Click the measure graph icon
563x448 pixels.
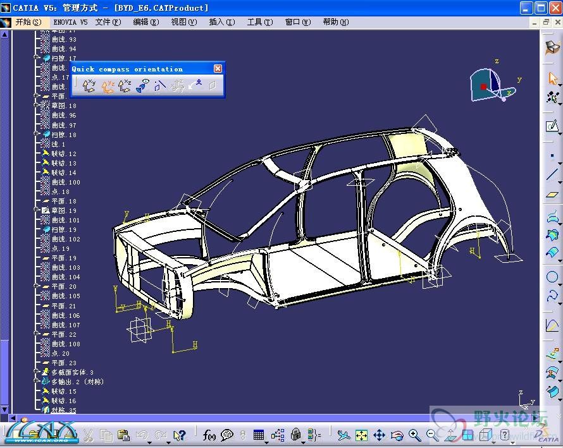(552, 325)
